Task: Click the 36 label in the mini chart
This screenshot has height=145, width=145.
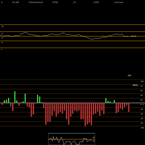Action: (x=94, y=137)
